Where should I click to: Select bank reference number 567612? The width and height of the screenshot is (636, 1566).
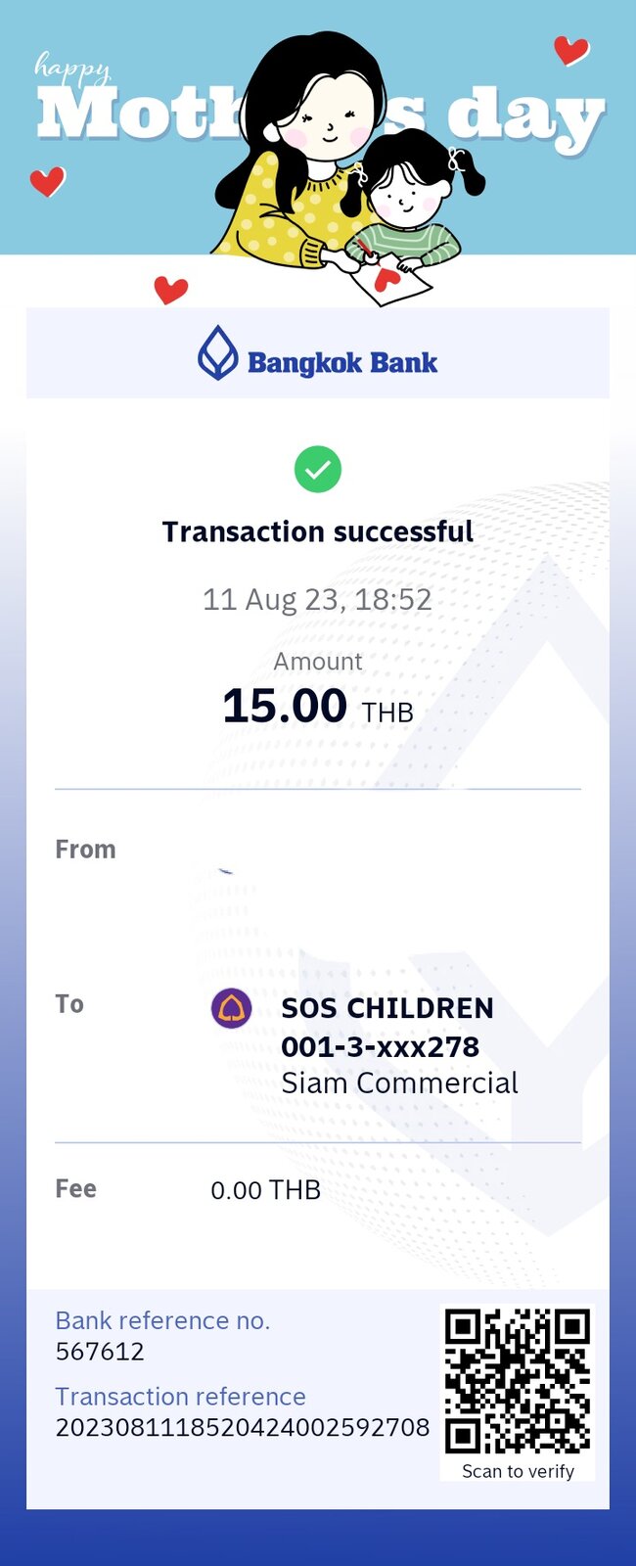[x=100, y=1352]
